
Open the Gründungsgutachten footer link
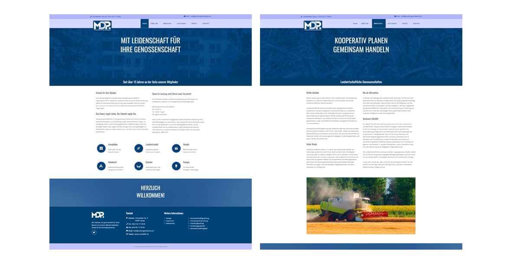click(x=198, y=226)
